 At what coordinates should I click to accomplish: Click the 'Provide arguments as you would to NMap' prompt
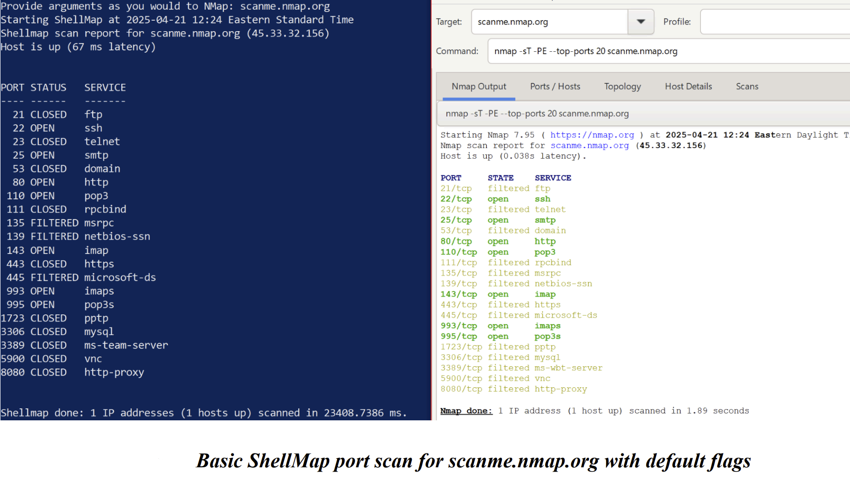(x=165, y=6)
